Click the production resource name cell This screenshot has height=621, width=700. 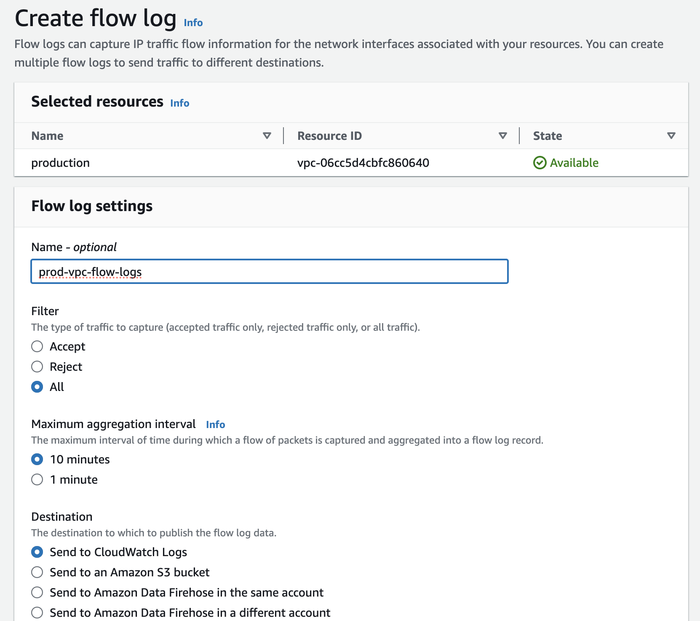[60, 163]
